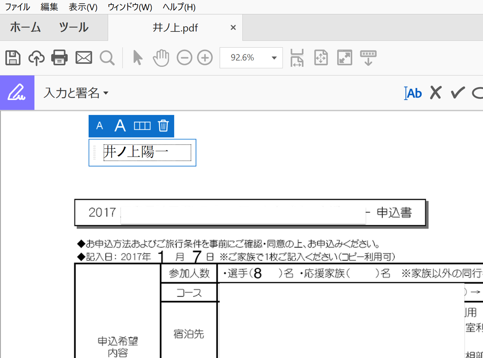Click the 選手 count value 8
The width and height of the screenshot is (483, 358).
coord(258,273)
